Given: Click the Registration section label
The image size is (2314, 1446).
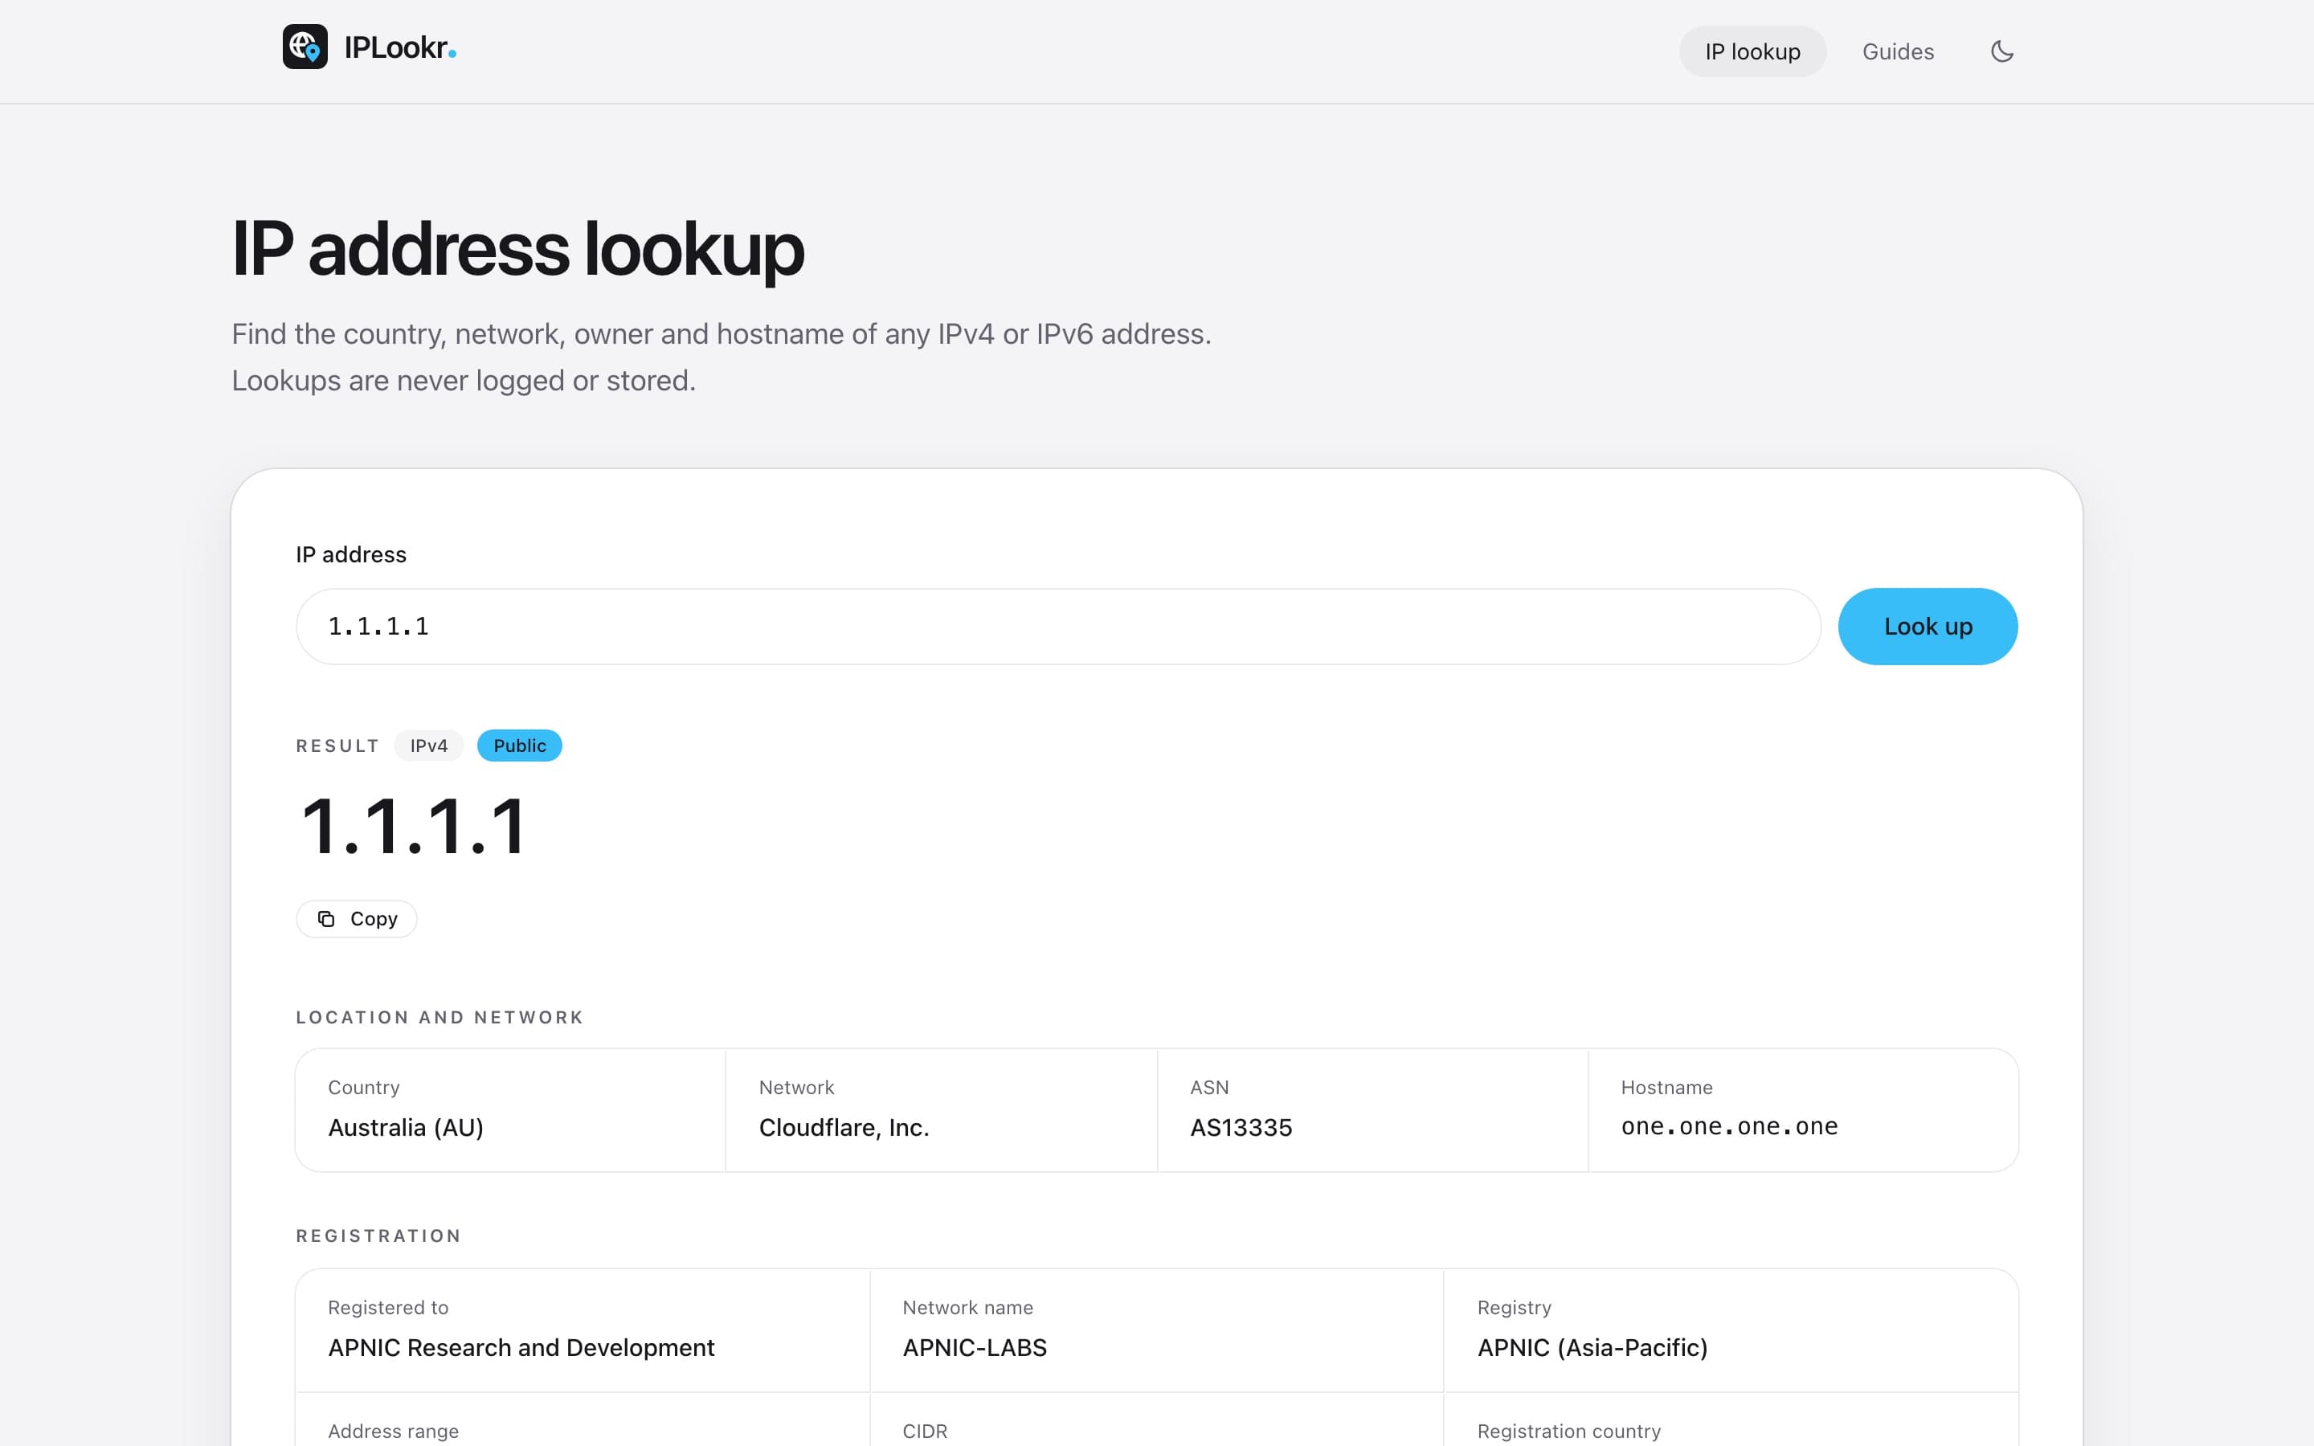Looking at the screenshot, I should pyautogui.click(x=378, y=1236).
